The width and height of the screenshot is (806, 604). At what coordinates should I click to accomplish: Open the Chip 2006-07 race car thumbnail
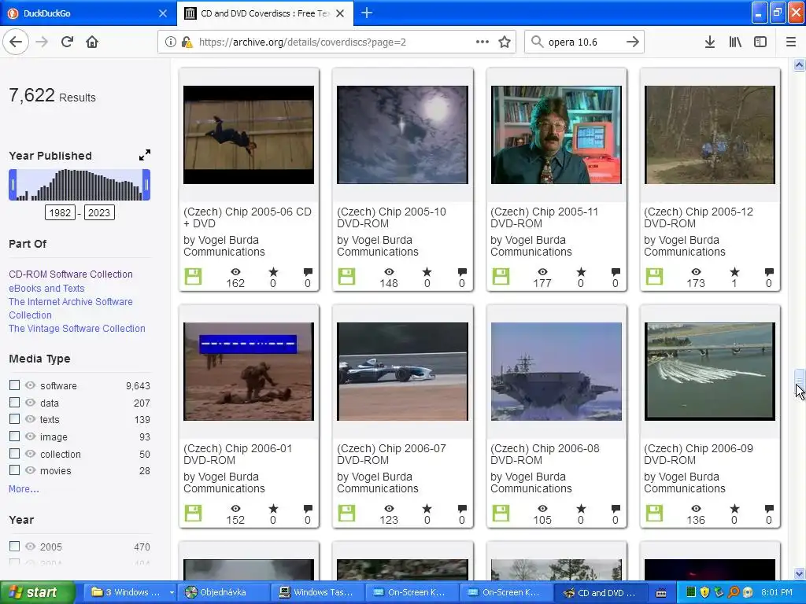(402, 371)
